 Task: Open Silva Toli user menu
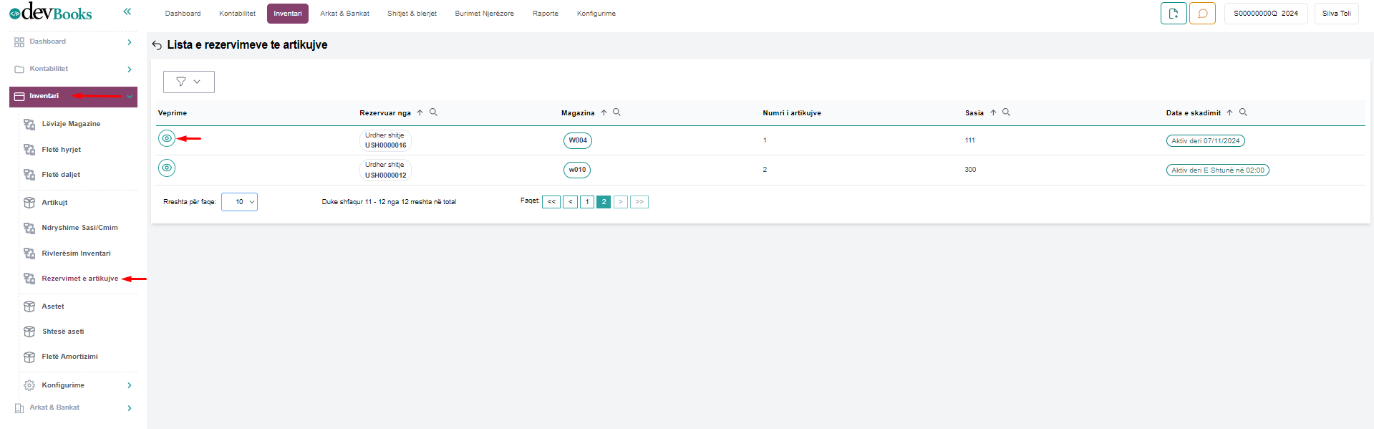1336,14
